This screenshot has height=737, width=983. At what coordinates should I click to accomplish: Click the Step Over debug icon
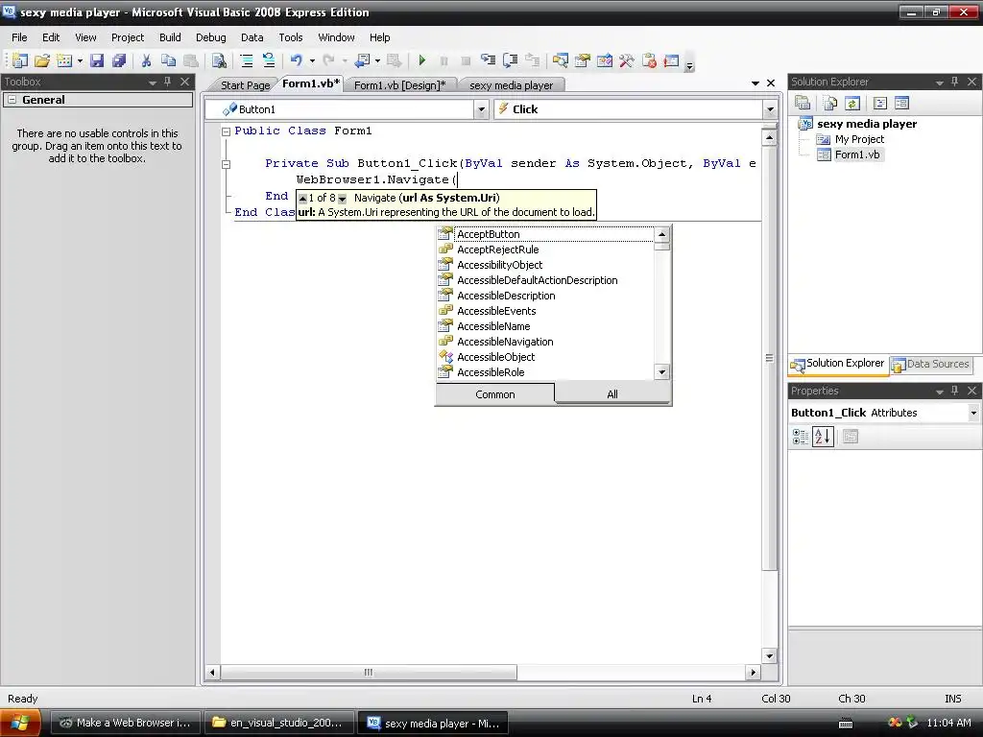pyautogui.click(x=511, y=60)
